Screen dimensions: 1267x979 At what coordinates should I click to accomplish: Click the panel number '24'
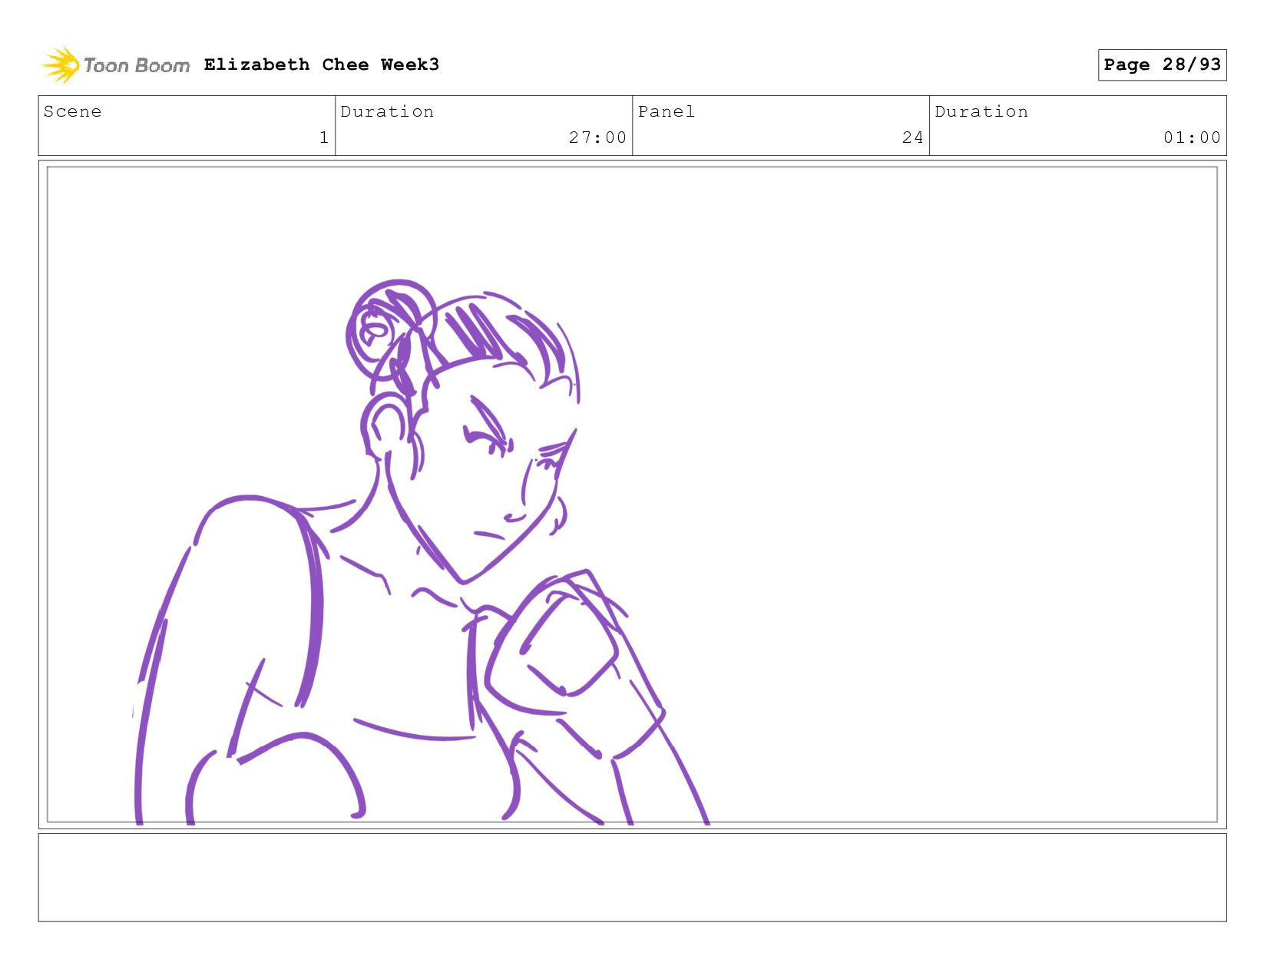pyautogui.click(x=912, y=137)
